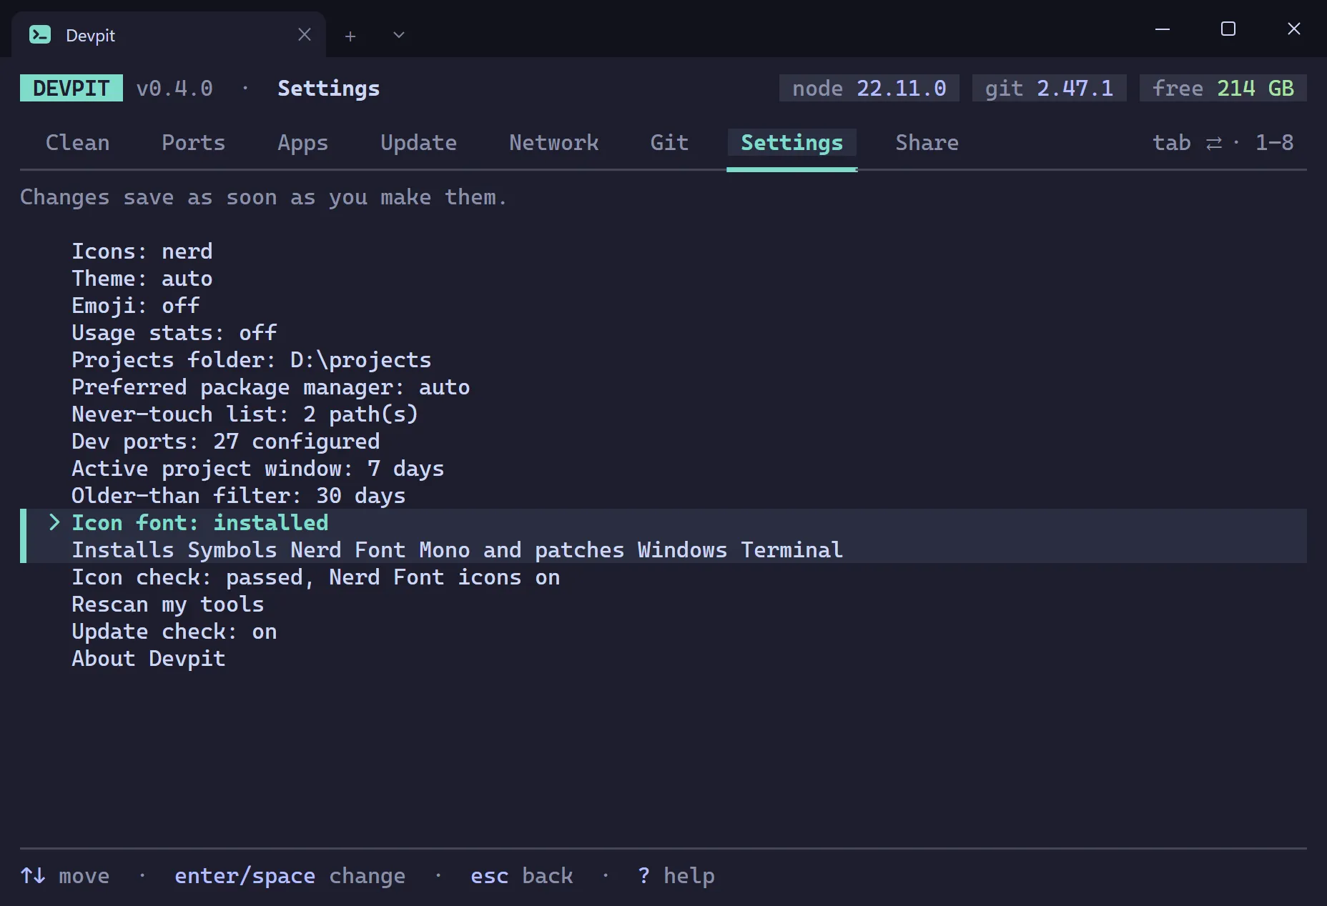This screenshot has height=906, width=1327.
Task: Click the Devpit terminal icon in the tab
Action: [x=40, y=34]
